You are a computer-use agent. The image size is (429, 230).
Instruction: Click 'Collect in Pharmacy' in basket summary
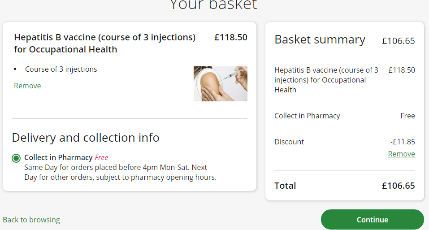tap(307, 116)
